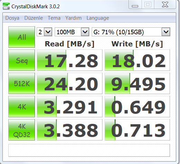Start the Seq sequential test
Image resolution: width=180 pixels, height=164 pixels.
[21, 60]
